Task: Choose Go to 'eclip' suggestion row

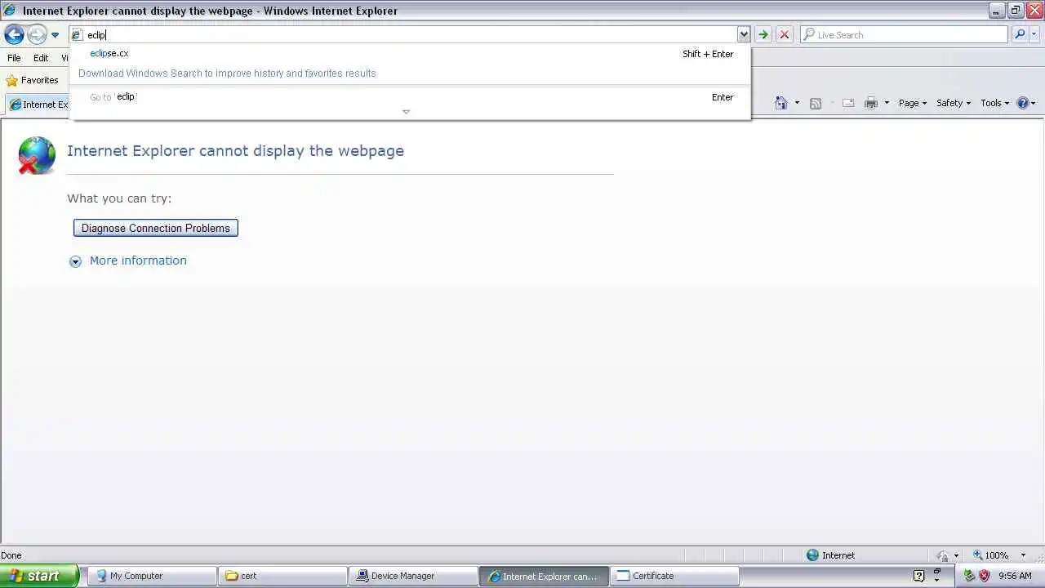Action: [410, 96]
